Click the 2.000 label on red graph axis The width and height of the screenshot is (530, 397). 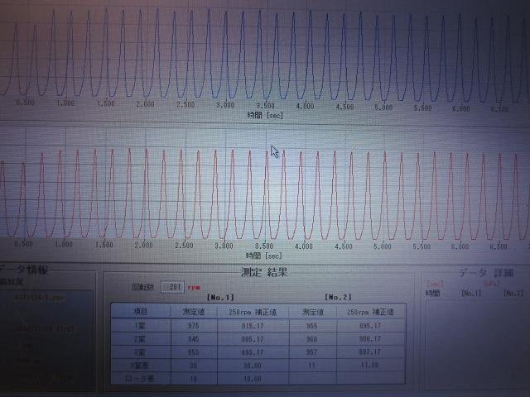[143, 246]
